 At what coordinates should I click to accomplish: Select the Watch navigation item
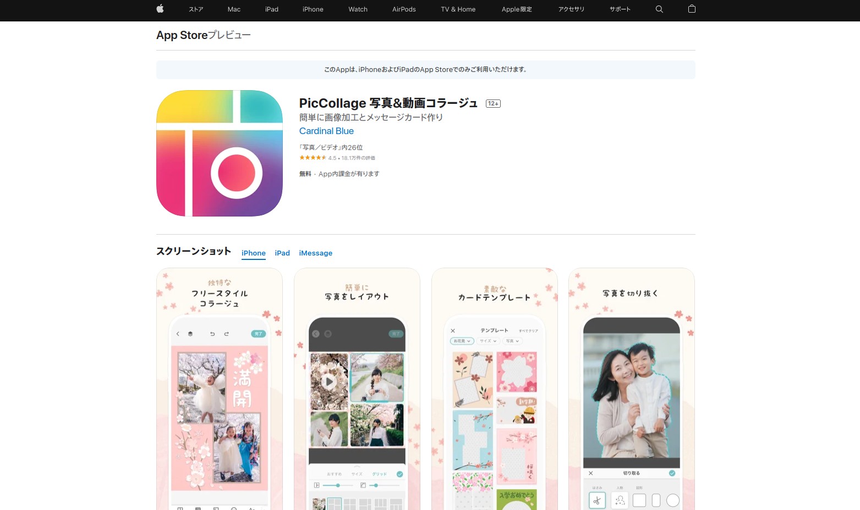click(x=358, y=9)
